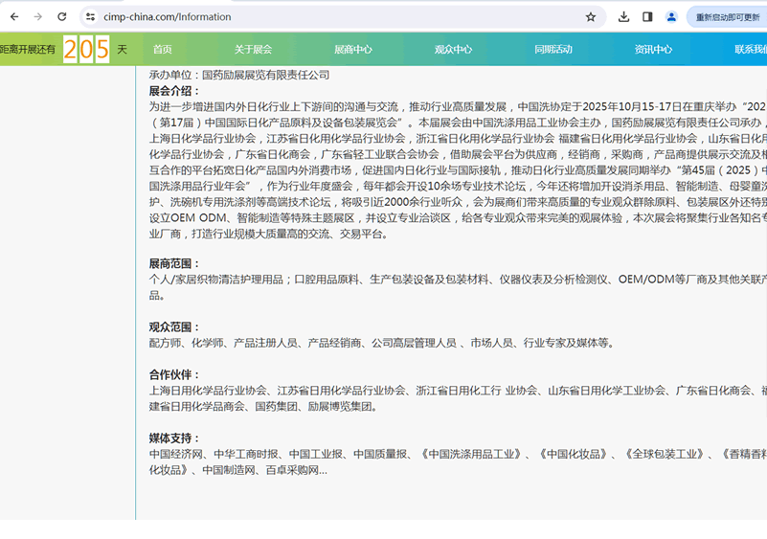Click the browser forward arrow

click(37, 17)
